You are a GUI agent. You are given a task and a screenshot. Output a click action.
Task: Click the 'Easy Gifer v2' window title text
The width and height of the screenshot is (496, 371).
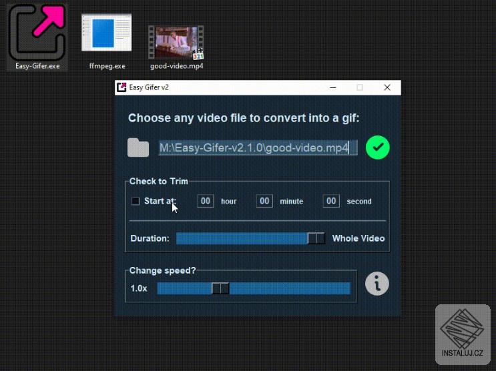pyautogui.click(x=149, y=87)
